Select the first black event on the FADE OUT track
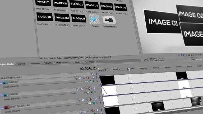The width and height of the screenshot is (203, 114). (x=108, y=80)
